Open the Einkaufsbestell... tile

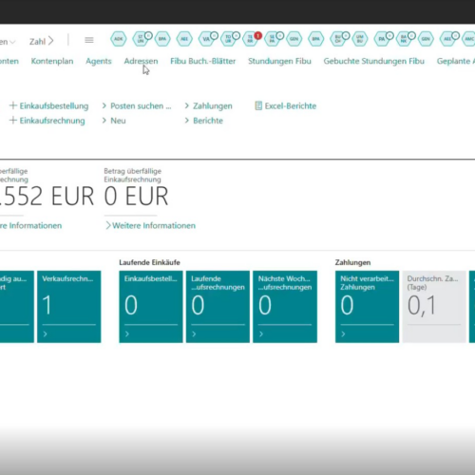point(151,307)
